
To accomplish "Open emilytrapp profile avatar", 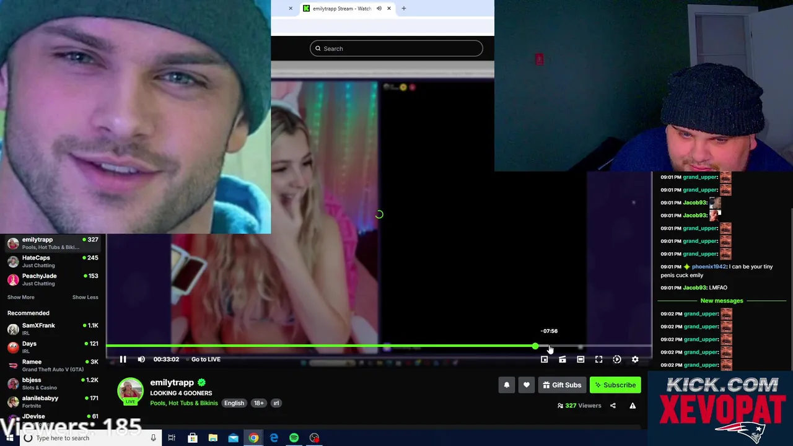I will 130,391.
